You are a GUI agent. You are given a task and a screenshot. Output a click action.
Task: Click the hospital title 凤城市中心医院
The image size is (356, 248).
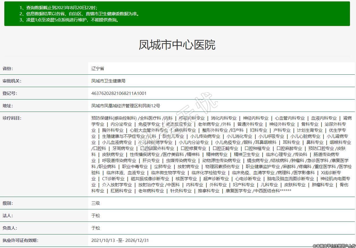177,45
